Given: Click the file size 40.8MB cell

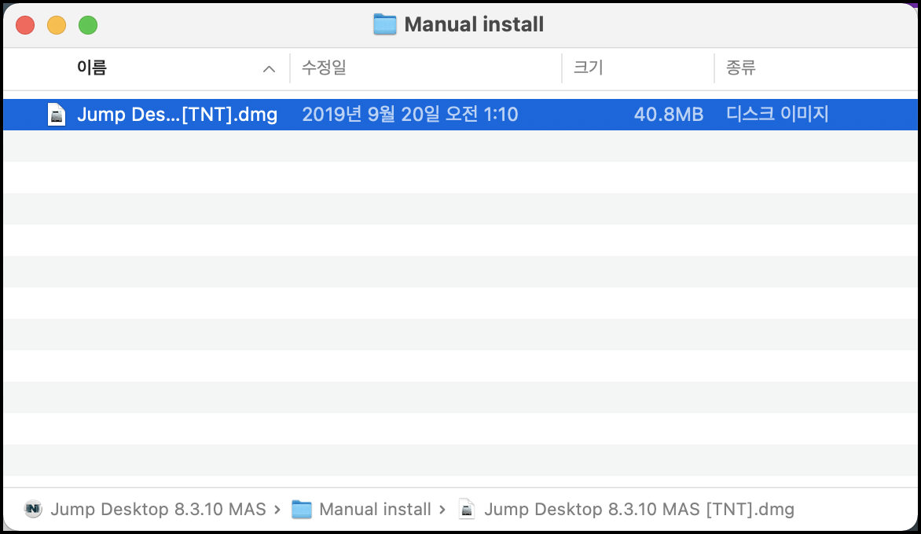Looking at the screenshot, I should tap(669, 115).
